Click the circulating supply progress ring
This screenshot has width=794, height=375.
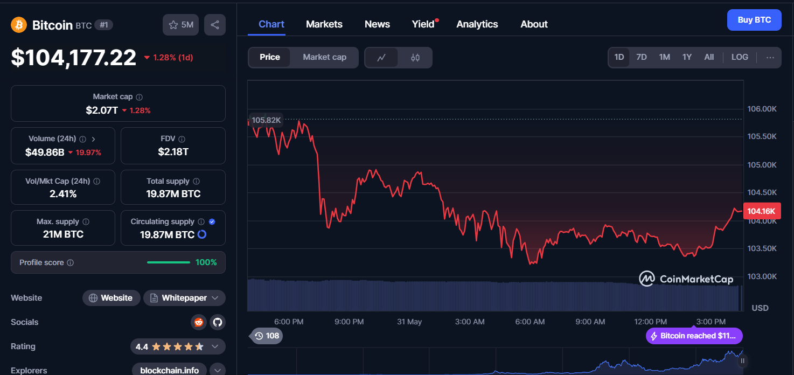[x=202, y=234]
